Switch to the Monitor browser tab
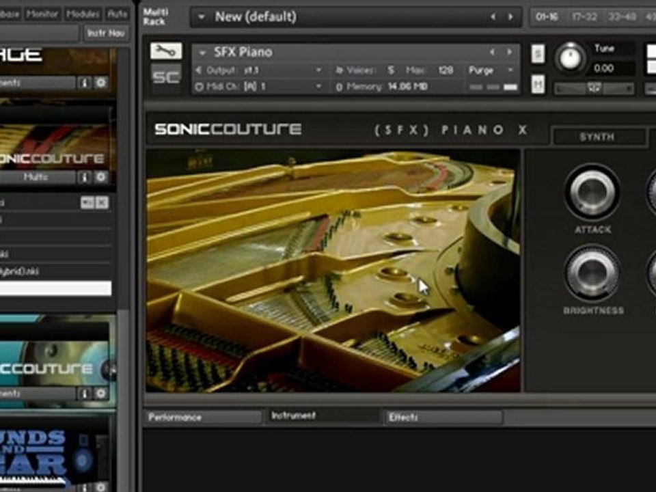 42,14
